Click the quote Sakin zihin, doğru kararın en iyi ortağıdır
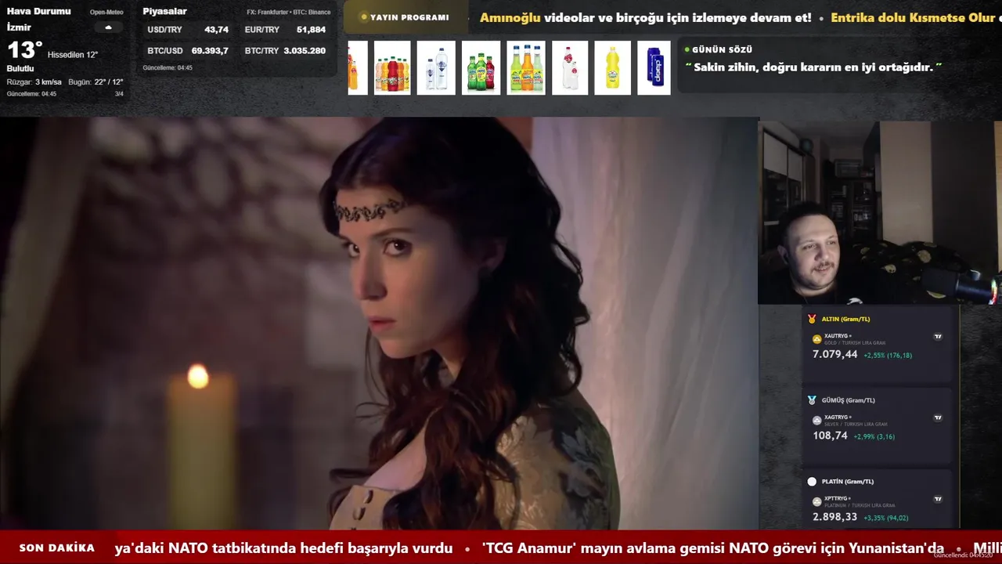The width and height of the screenshot is (1002, 564). pyautogui.click(x=813, y=67)
